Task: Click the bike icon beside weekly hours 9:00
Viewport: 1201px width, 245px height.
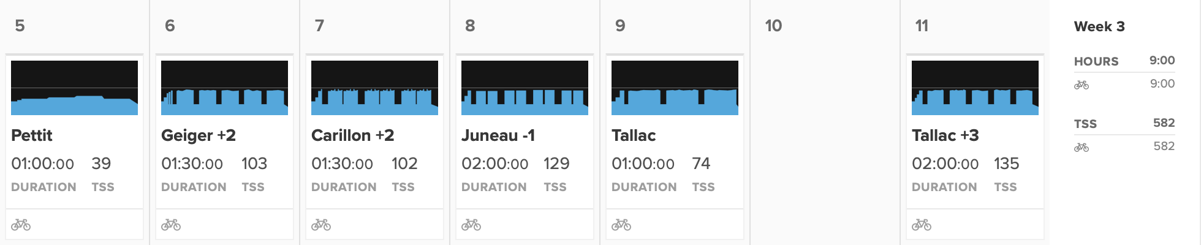Action: pyautogui.click(x=1082, y=85)
